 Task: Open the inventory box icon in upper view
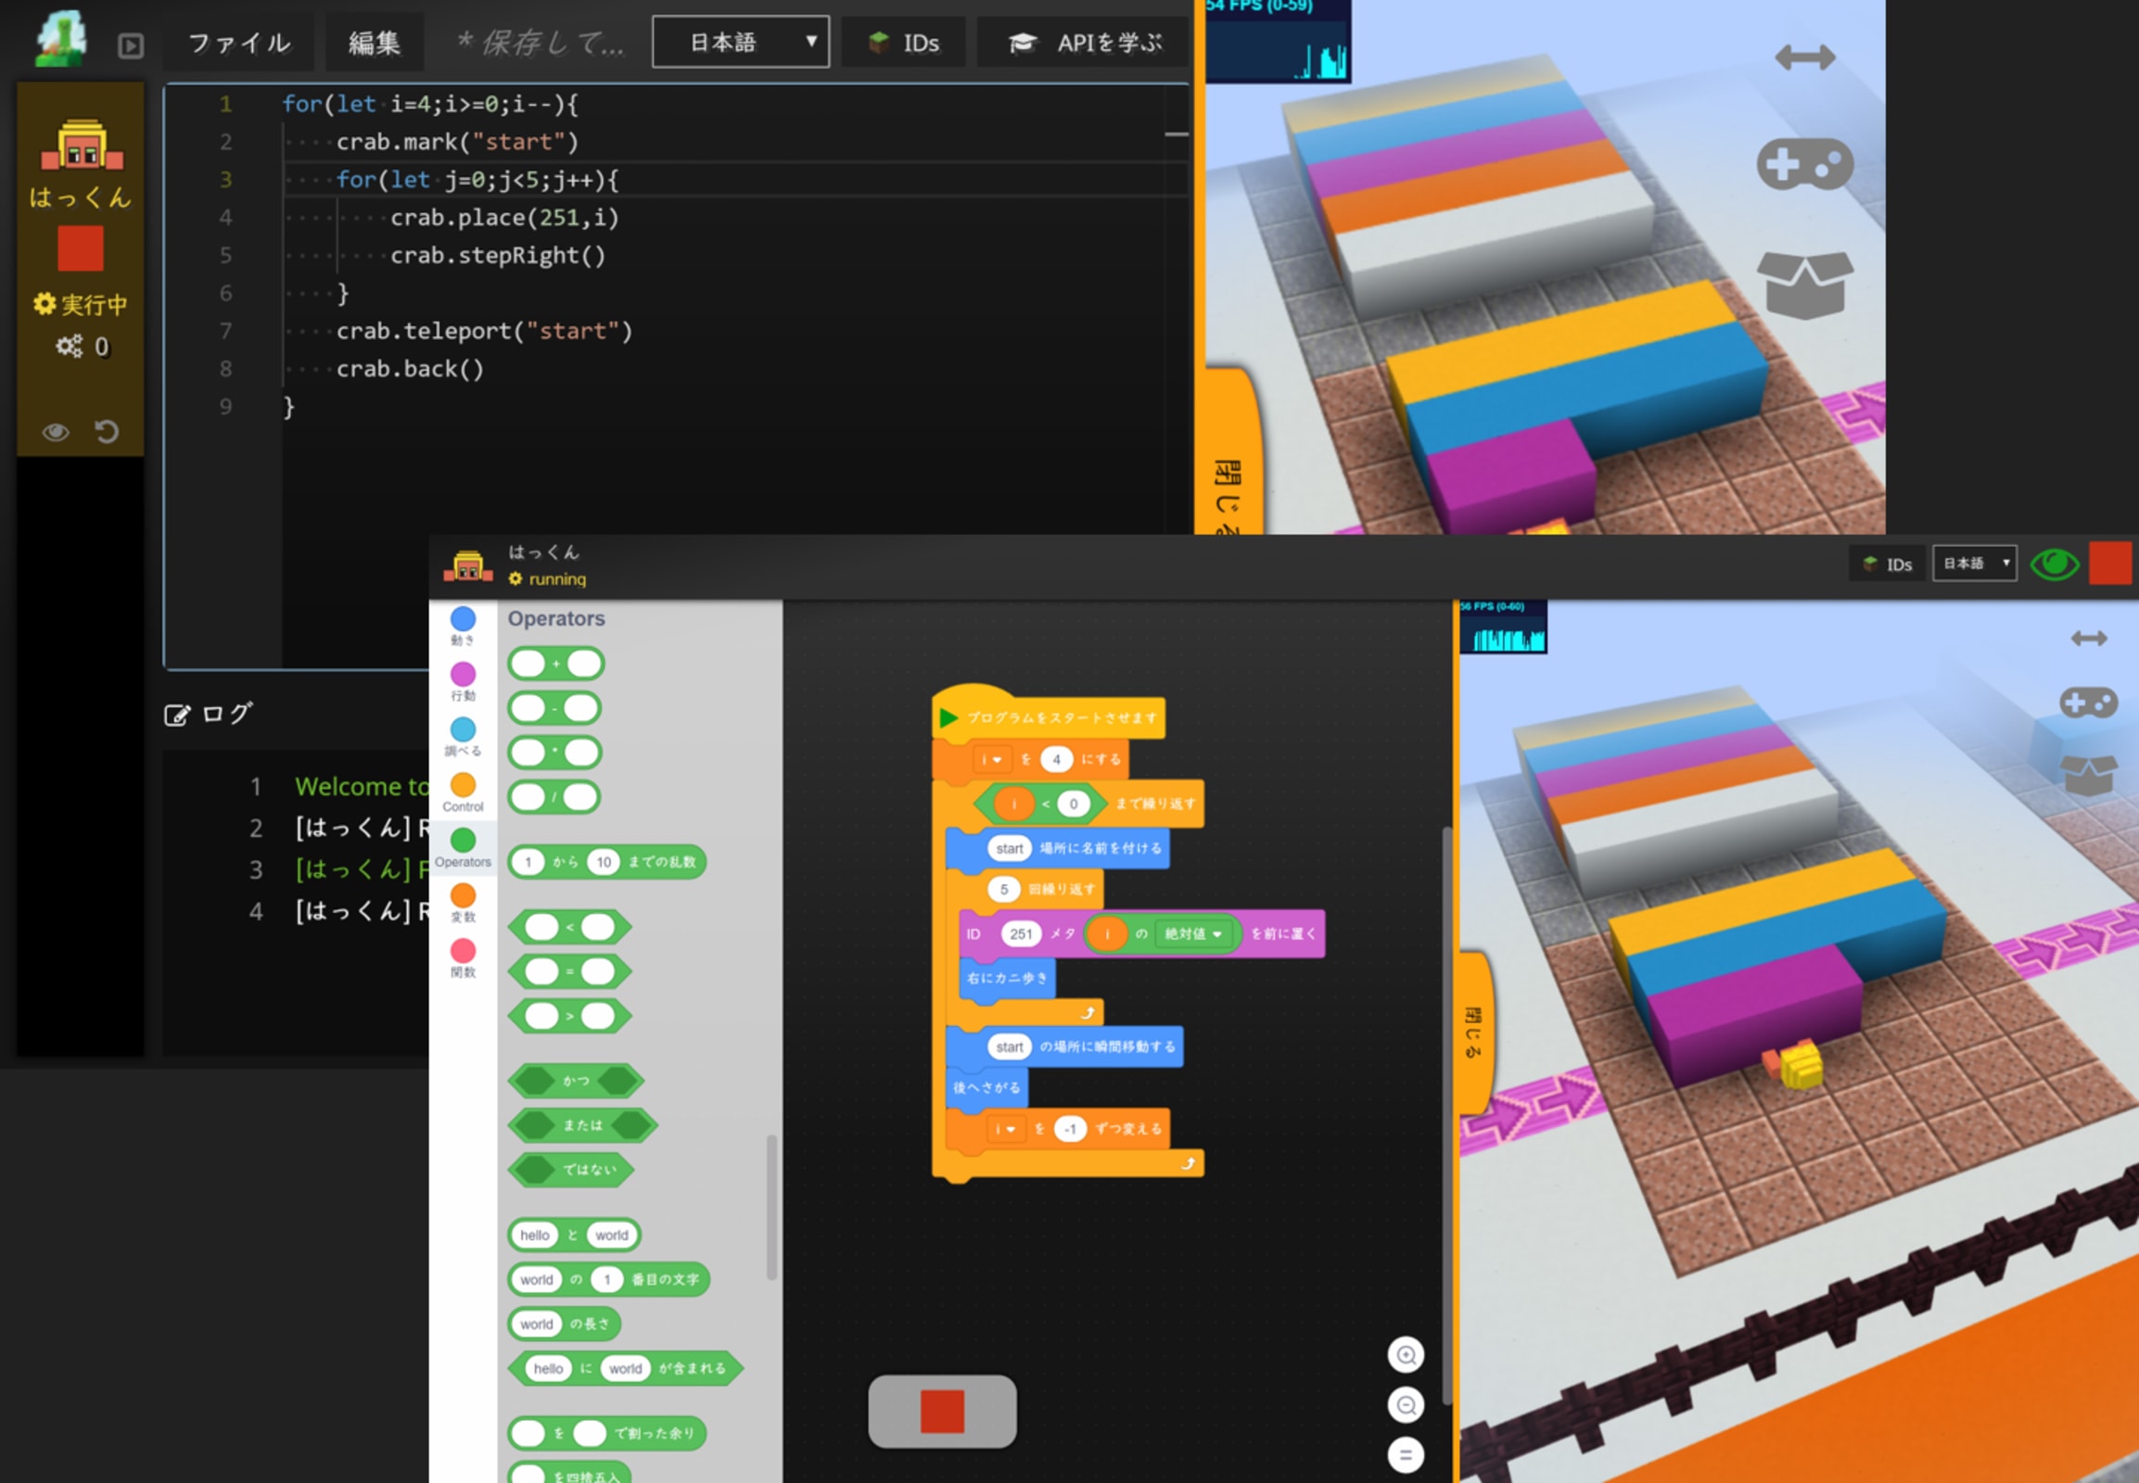(1804, 285)
